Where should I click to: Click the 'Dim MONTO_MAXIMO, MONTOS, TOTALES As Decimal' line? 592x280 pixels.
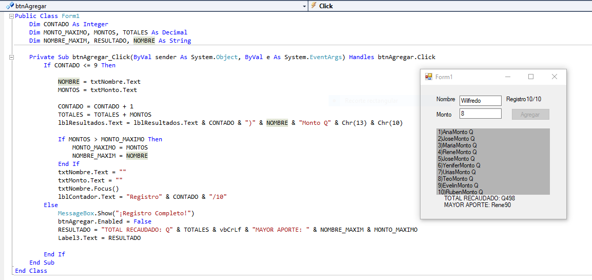point(108,32)
